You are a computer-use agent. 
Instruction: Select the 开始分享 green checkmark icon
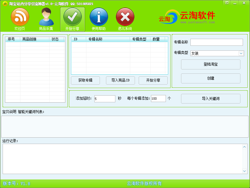click(x=72, y=17)
